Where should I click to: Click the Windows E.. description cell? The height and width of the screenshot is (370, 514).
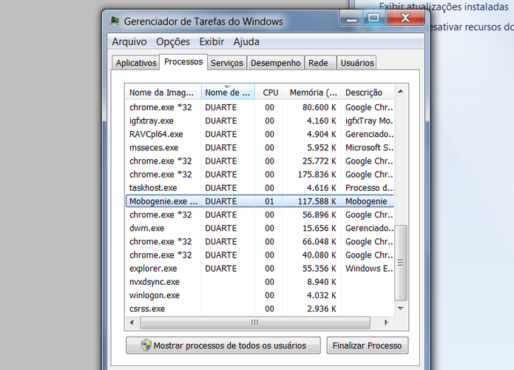[x=369, y=269]
